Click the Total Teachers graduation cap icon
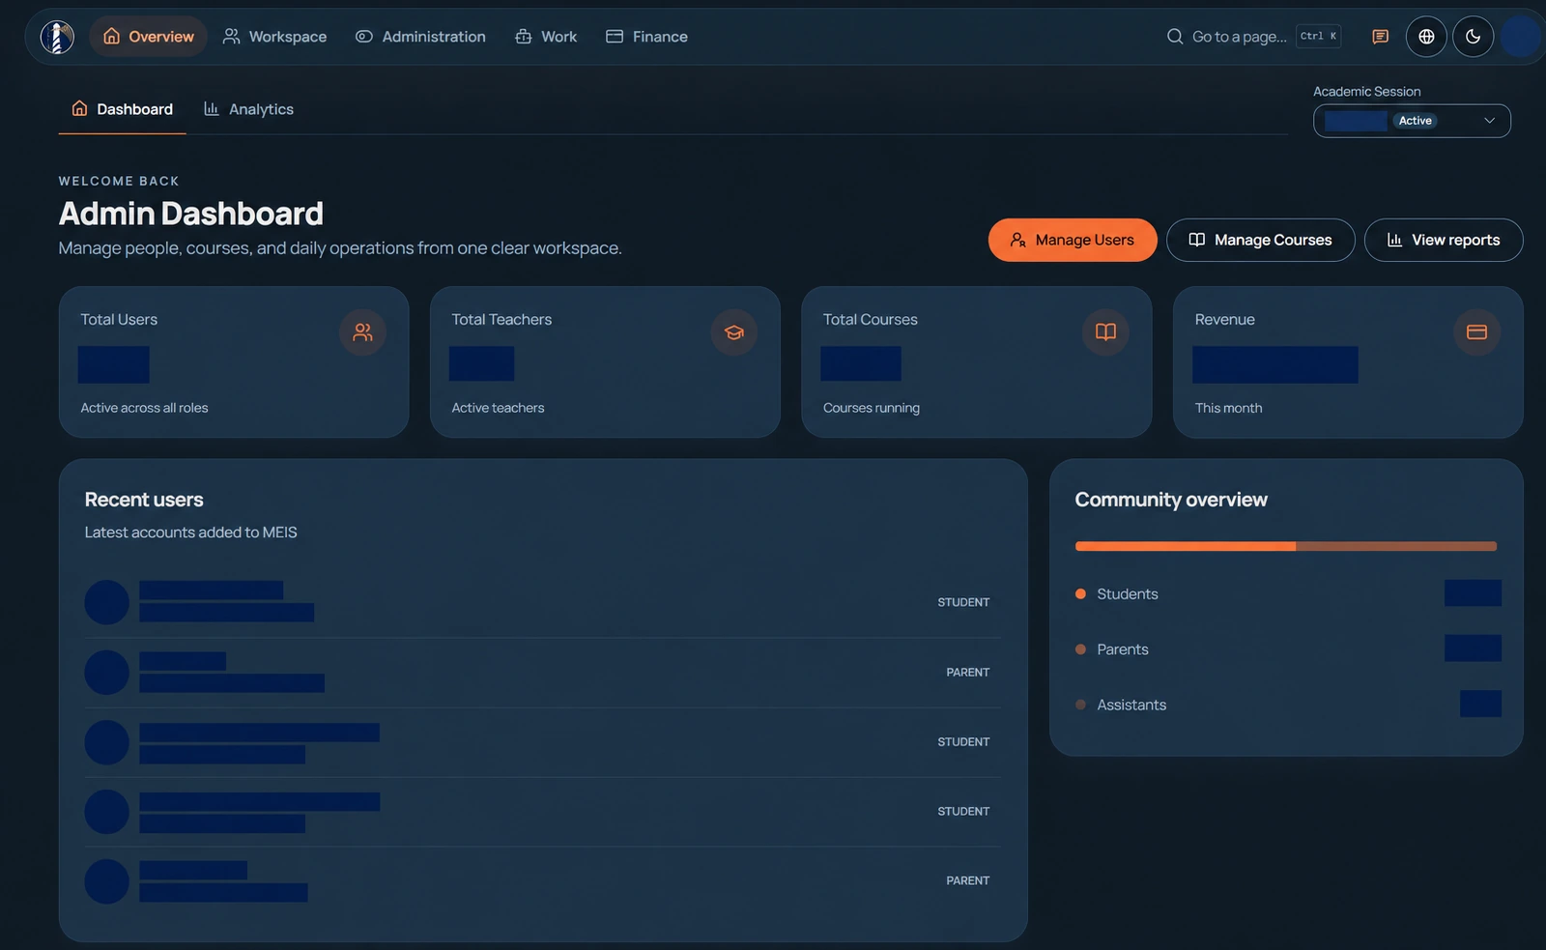Screen dimensions: 1546x950 point(734,332)
